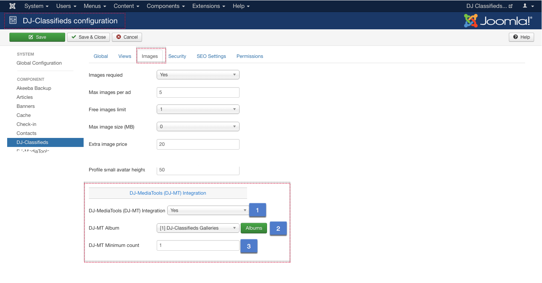This screenshot has height=283, width=542.
Task: Open the Extensions menu
Action: click(209, 6)
